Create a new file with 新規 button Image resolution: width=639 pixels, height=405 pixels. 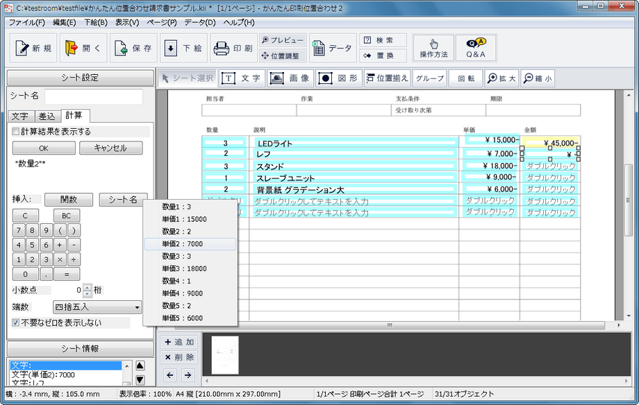34,48
